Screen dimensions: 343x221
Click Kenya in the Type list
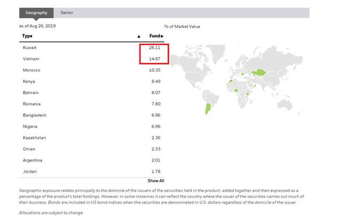[29, 82]
